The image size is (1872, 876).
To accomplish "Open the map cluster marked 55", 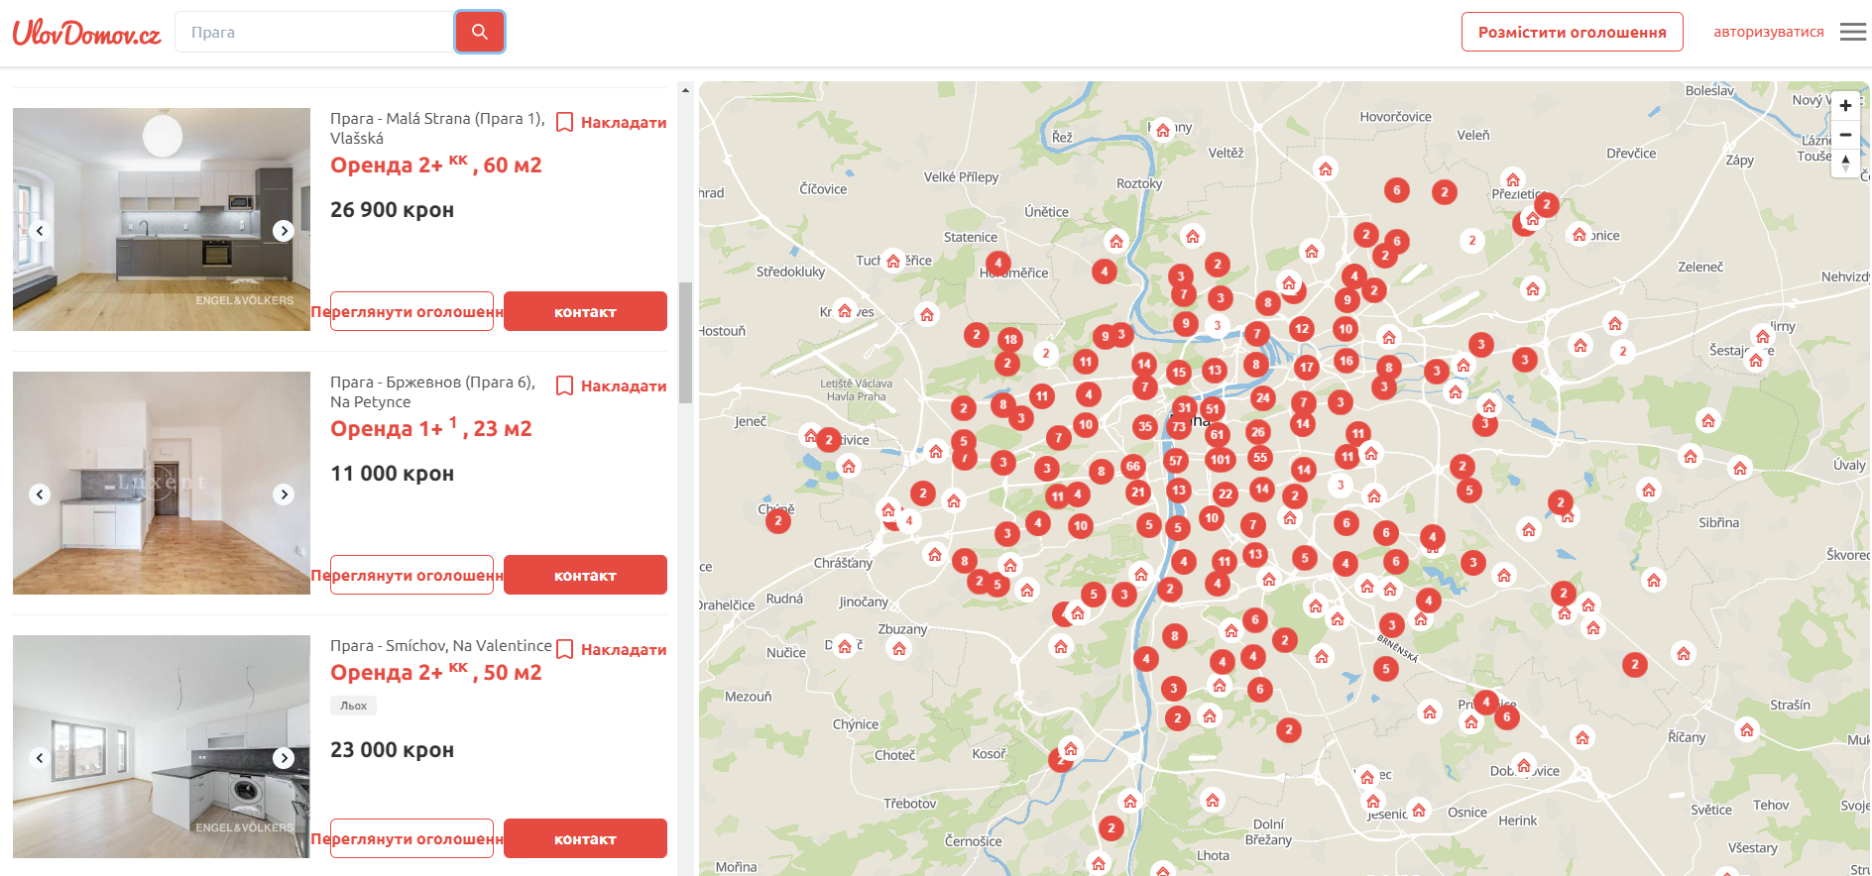I will point(1259,457).
